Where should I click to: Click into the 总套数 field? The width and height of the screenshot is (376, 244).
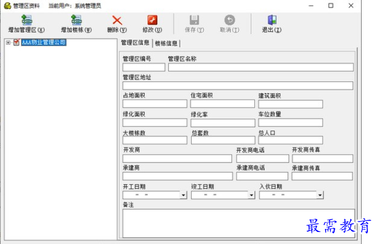(223, 140)
